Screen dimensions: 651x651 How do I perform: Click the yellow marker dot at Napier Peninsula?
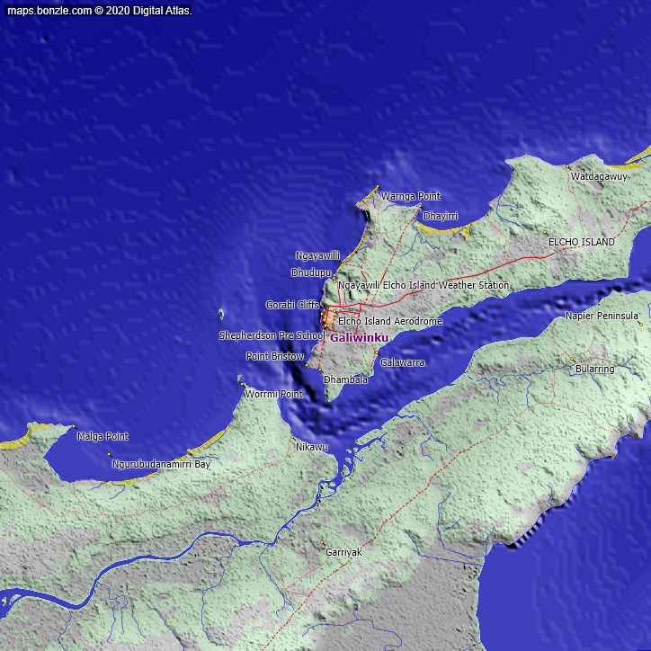pyautogui.click(x=640, y=325)
